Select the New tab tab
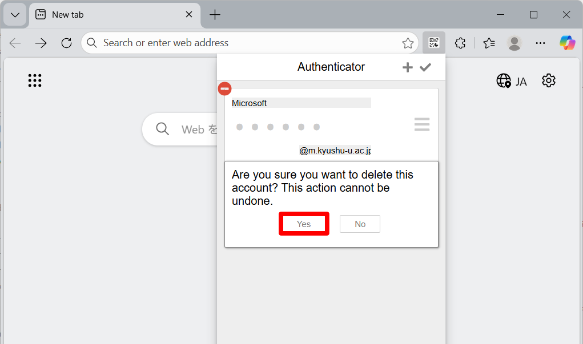 pos(108,15)
